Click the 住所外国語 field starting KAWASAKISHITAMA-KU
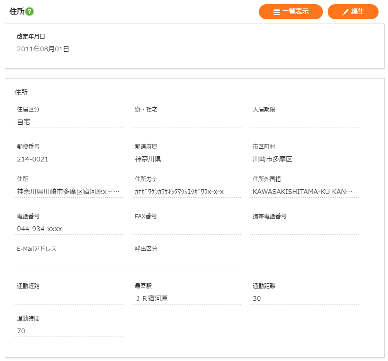388x361 pixels. (x=304, y=192)
